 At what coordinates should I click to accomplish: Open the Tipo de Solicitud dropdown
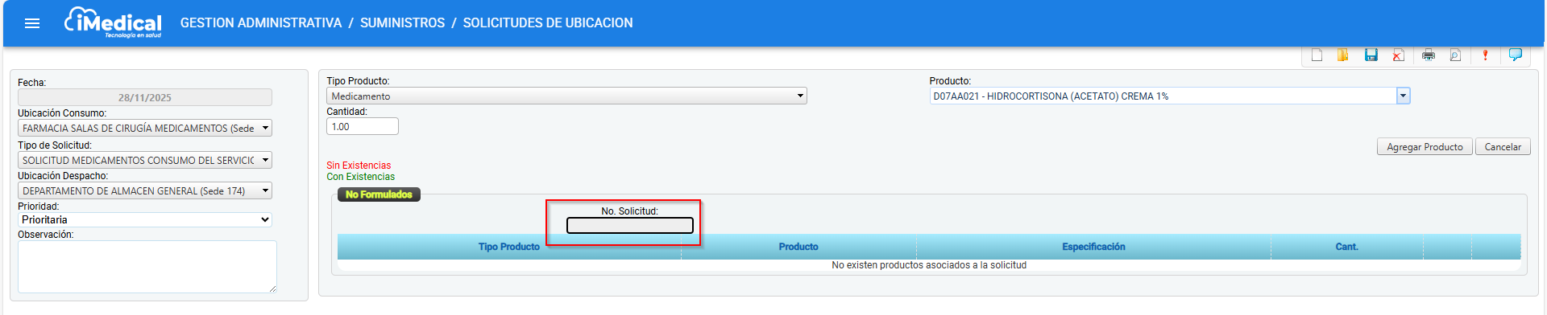(145, 160)
